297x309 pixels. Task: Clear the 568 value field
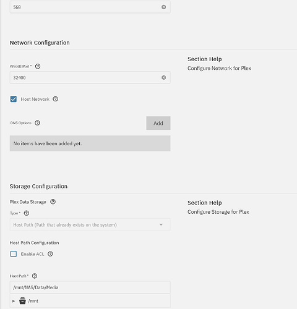coord(163,7)
